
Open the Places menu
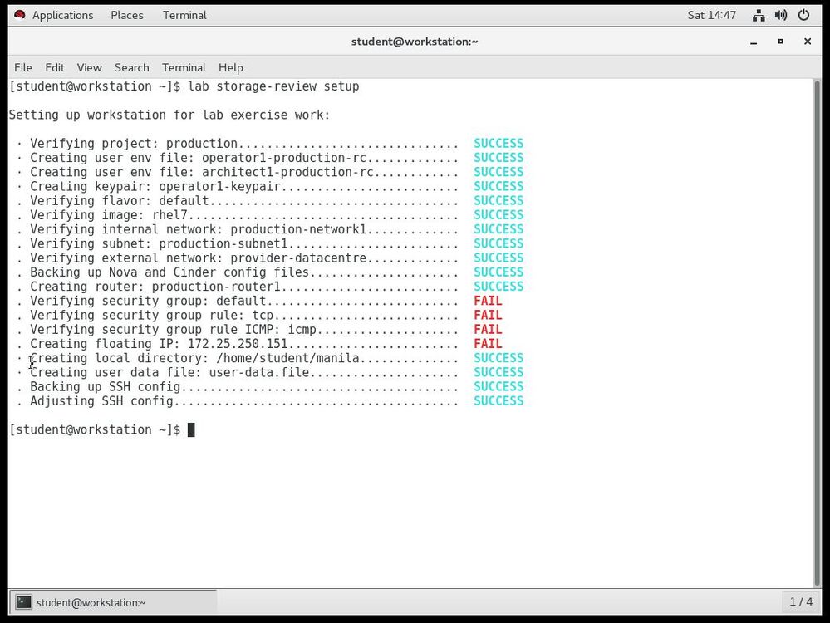pyautogui.click(x=126, y=15)
